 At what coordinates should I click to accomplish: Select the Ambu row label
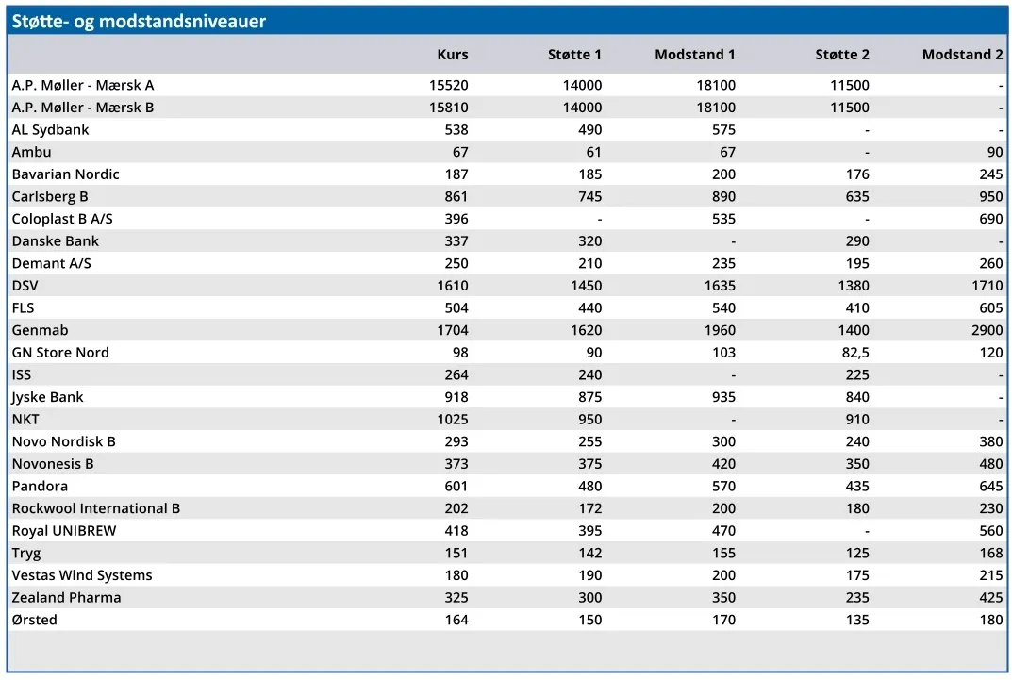[x=31, y=152]
